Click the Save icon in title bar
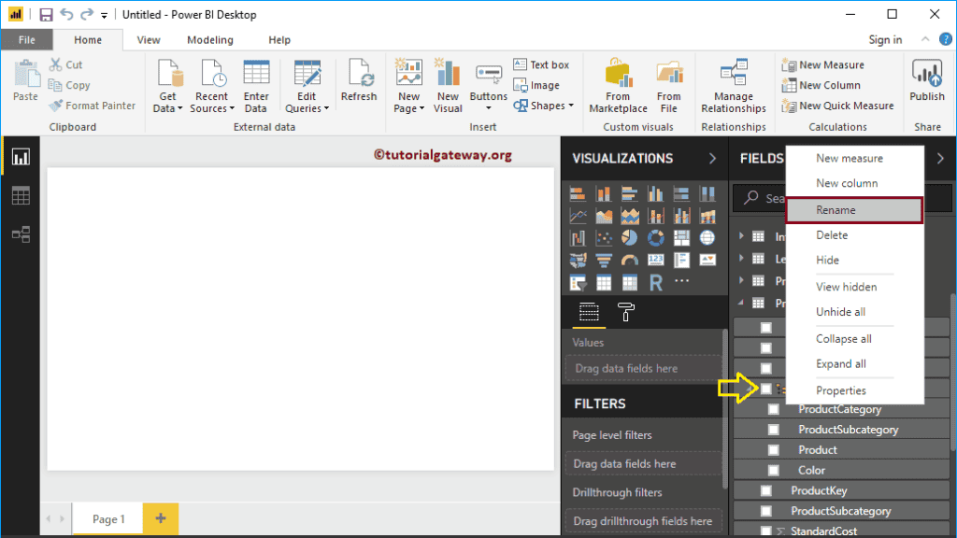Viewport: 957px width, 538px height. pos(46,15)
